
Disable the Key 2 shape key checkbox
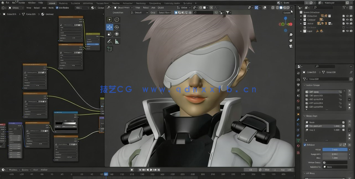[x=344, y=130]
